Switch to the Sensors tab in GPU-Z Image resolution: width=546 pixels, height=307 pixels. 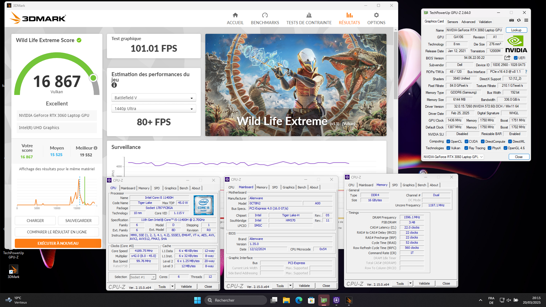click(452, 22)
